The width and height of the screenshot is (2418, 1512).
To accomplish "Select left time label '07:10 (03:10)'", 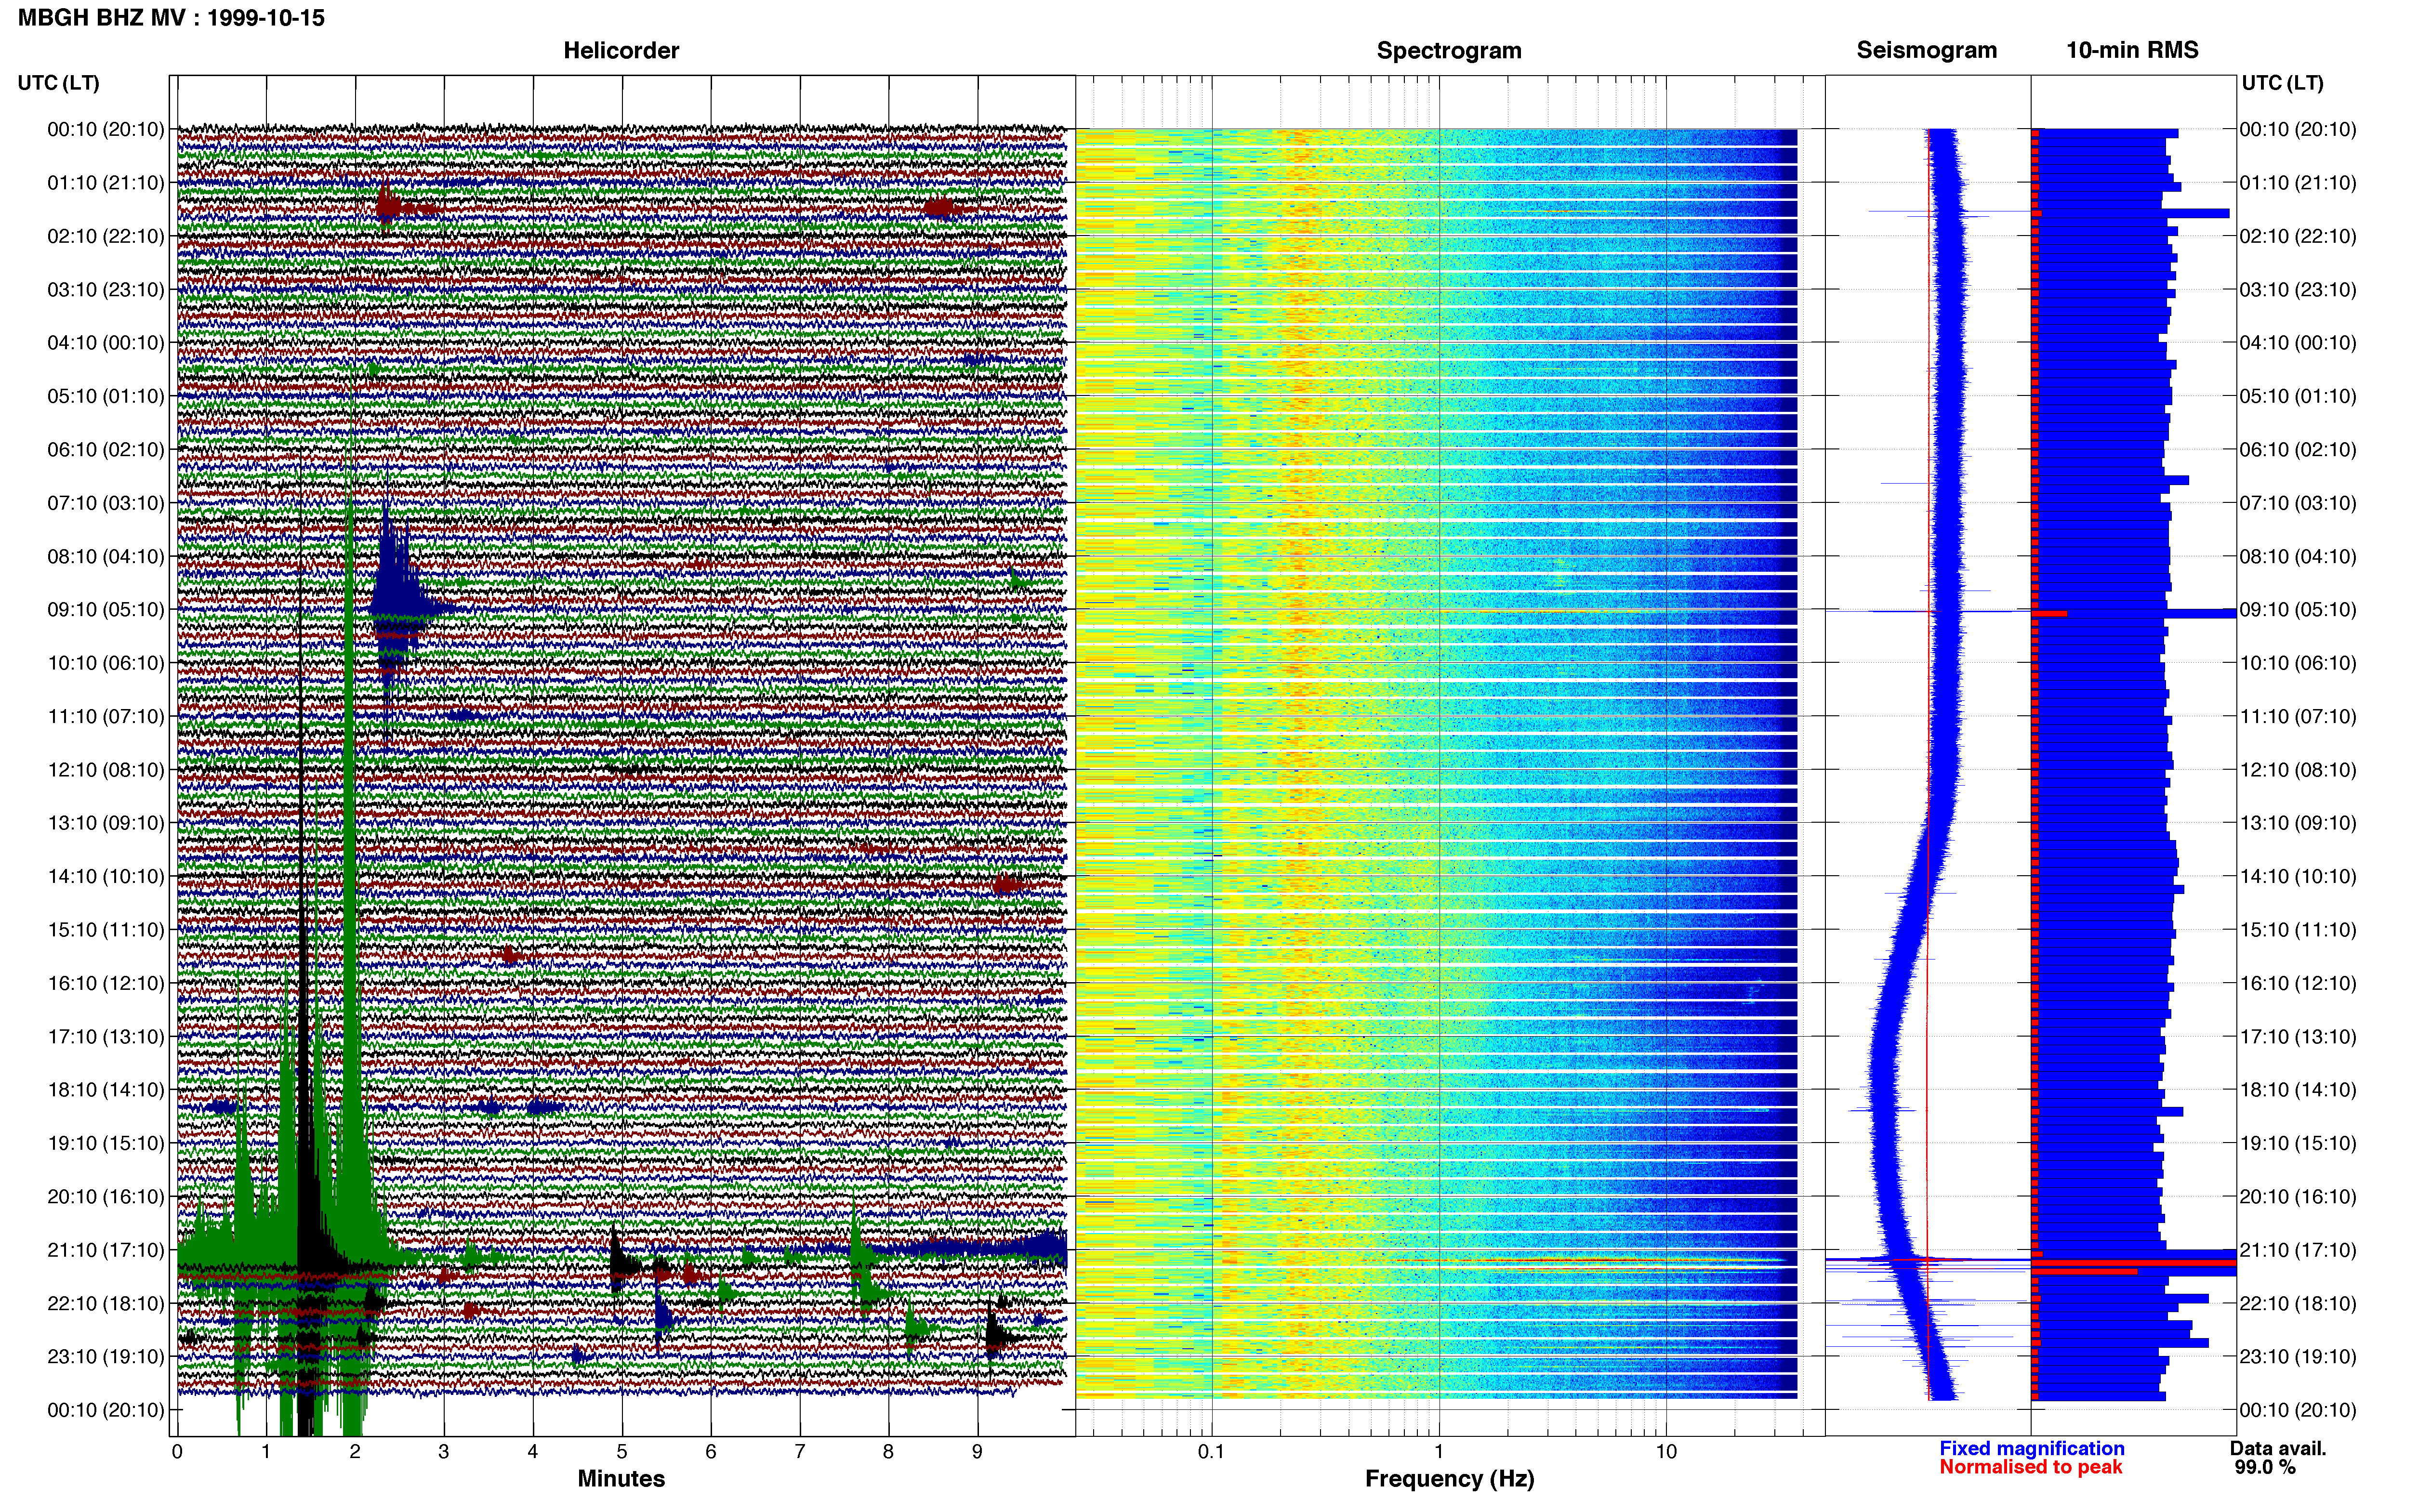I will (106, 502).
